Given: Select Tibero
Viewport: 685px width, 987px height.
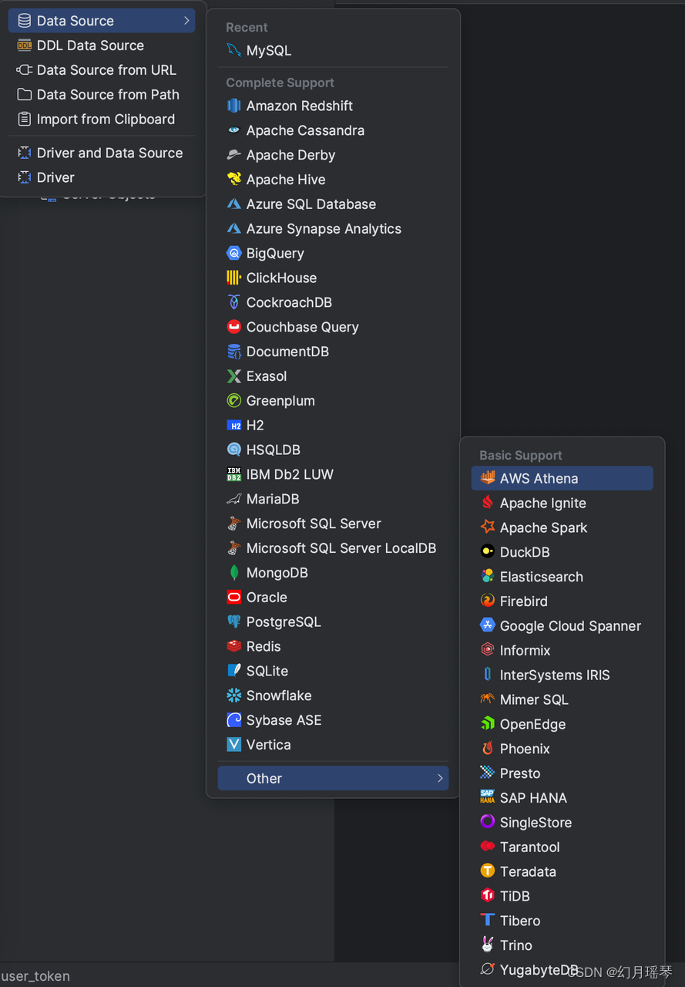Looking at the screenshot, I should tap(562, 921).
